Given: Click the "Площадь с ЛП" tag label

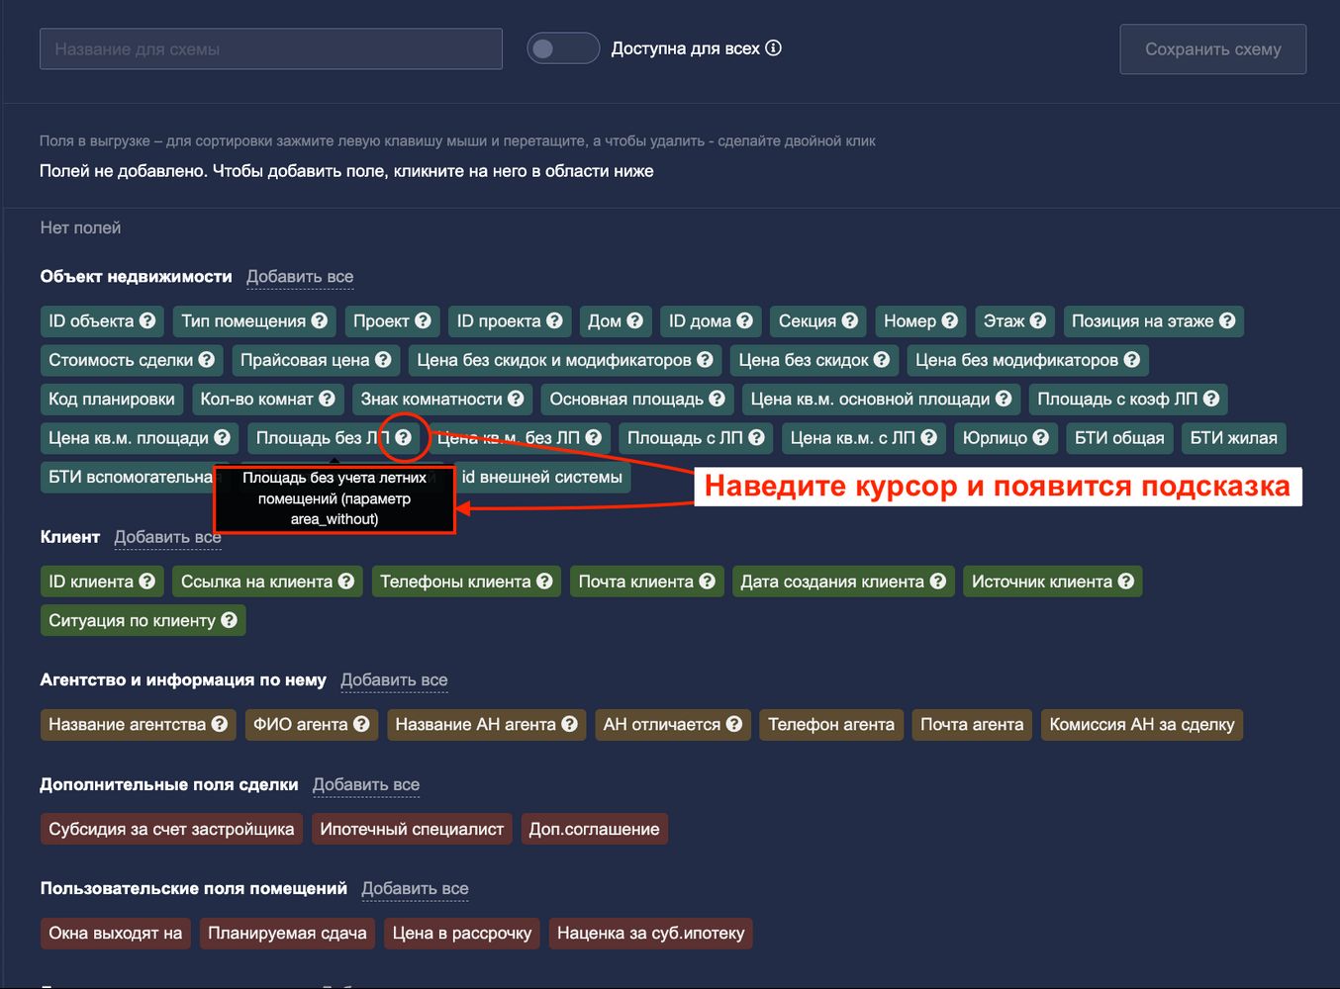Looking at the screenshot, I should 685,437.
